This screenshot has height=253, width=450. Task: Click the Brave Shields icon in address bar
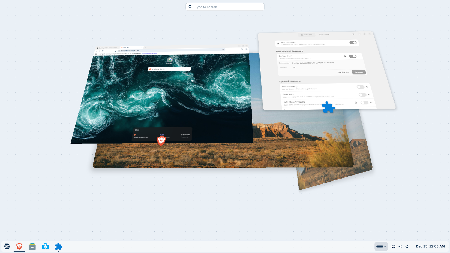pos(223,49)
